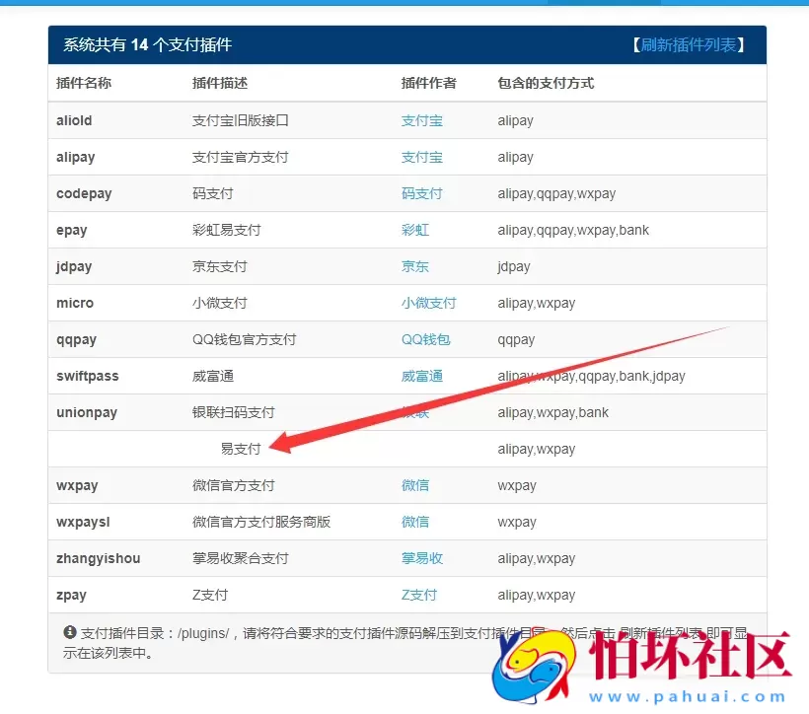809x714 pixels.
Task: Click the 威富通 link in swiftpass row
Action: click(422, 376)
